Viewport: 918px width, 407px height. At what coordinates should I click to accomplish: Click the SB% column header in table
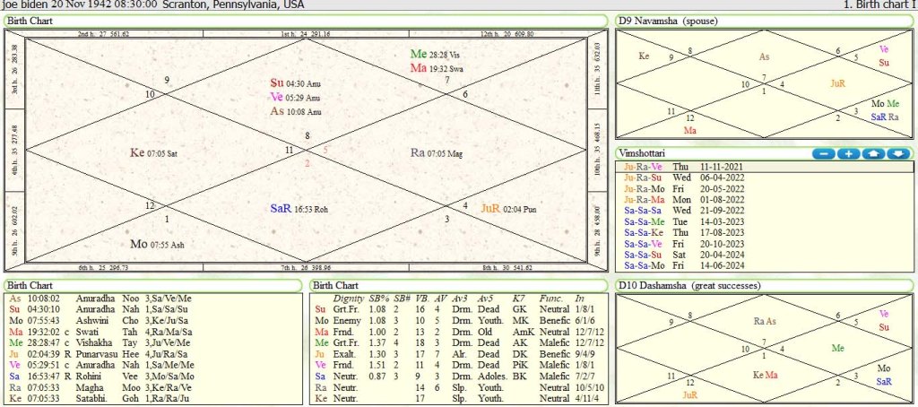point(379,297)
